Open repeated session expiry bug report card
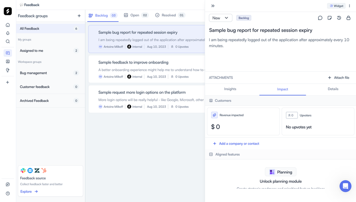 coord(147,39)
